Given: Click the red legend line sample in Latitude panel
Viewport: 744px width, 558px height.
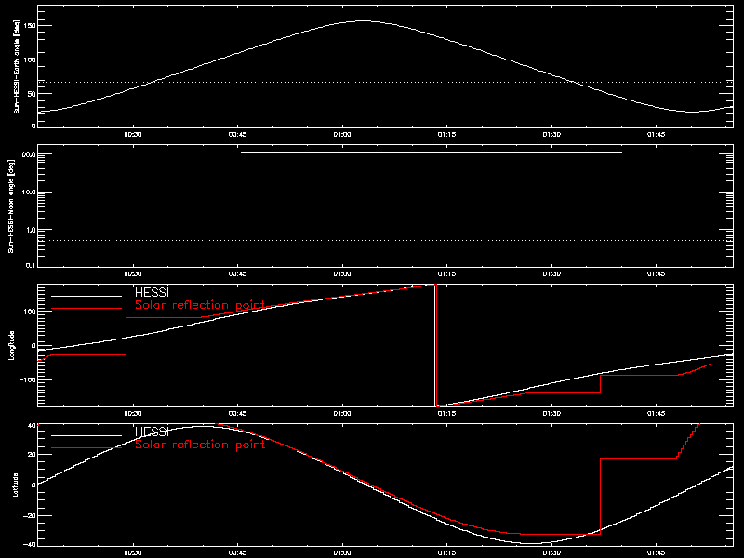Looking at the screenshot, I should pos(86,448).
